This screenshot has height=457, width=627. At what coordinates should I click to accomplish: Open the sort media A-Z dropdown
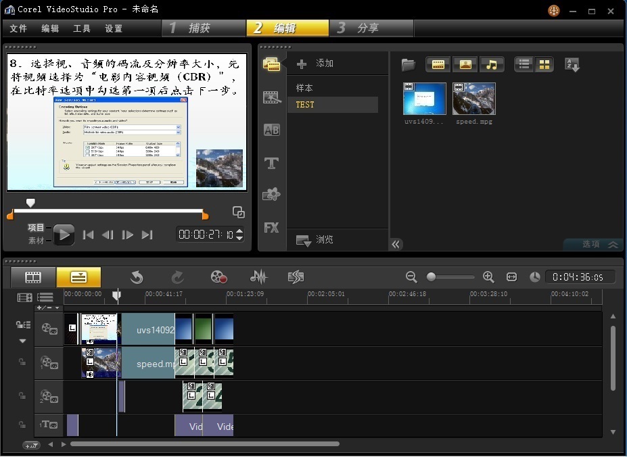click(x=572, y=65)
